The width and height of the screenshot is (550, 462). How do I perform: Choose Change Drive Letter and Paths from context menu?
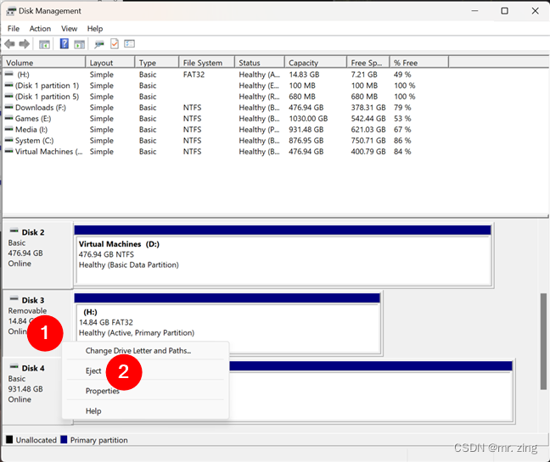145,351
